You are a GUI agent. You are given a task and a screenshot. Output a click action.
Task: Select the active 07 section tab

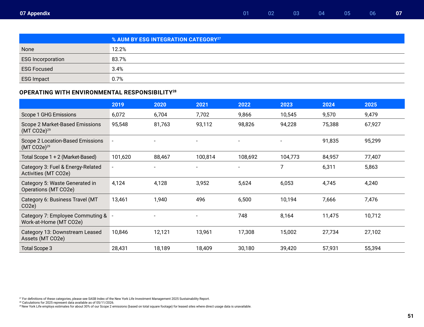pyautogui.click(x=399, y=13)
